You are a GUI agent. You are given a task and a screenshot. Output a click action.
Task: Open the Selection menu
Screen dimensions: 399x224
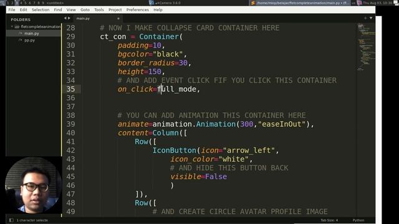tap(41, 10)
